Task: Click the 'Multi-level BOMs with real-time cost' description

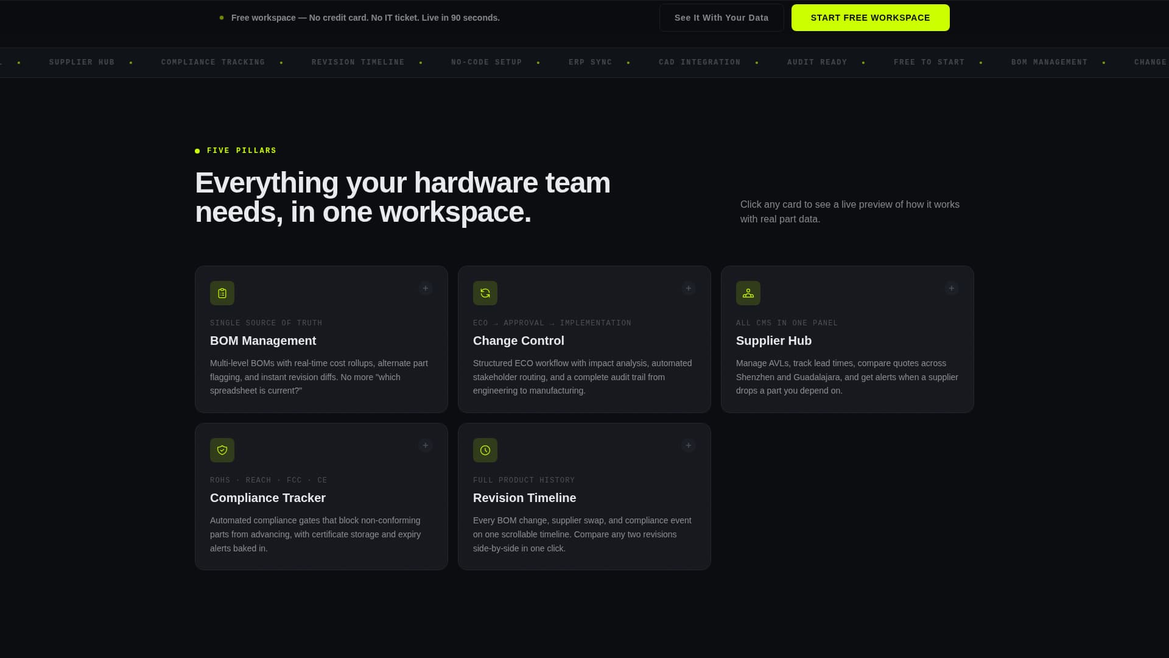Action: coord(319,377)
